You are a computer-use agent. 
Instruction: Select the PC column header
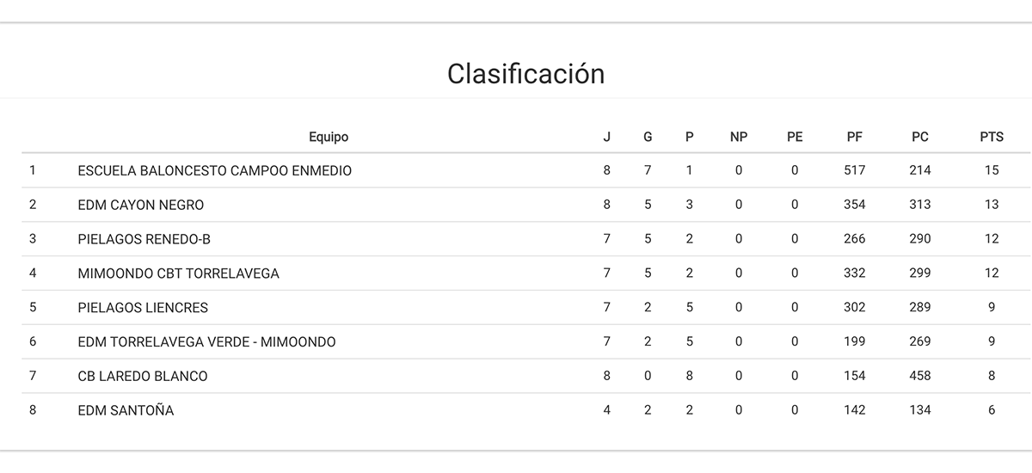(x=920, y=137)
